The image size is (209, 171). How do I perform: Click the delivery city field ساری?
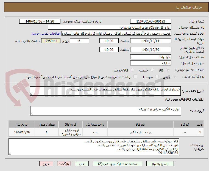pyautogui.click(x=151, y=63)
